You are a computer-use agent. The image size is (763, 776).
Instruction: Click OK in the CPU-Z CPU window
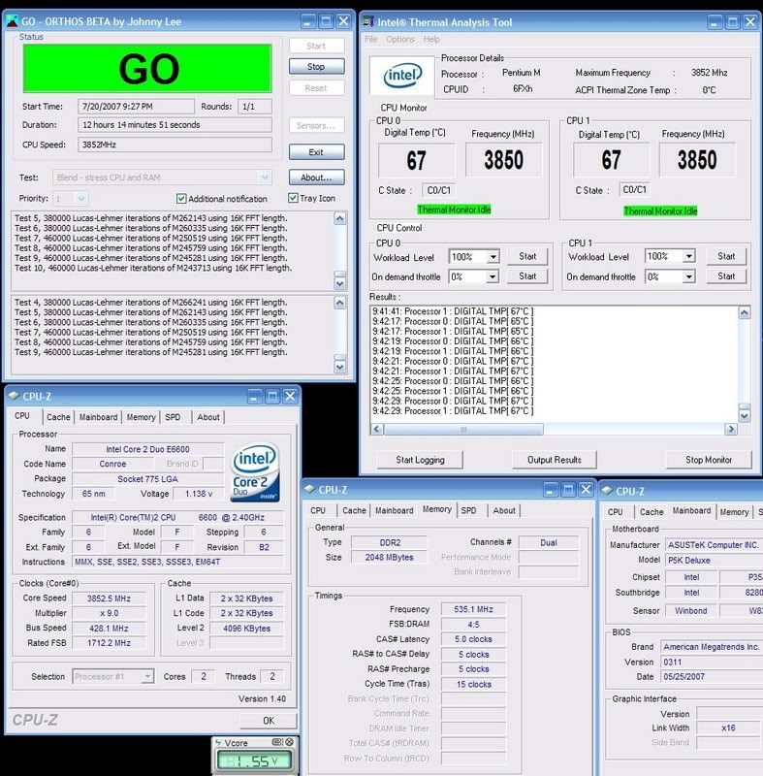coord(269,721)
